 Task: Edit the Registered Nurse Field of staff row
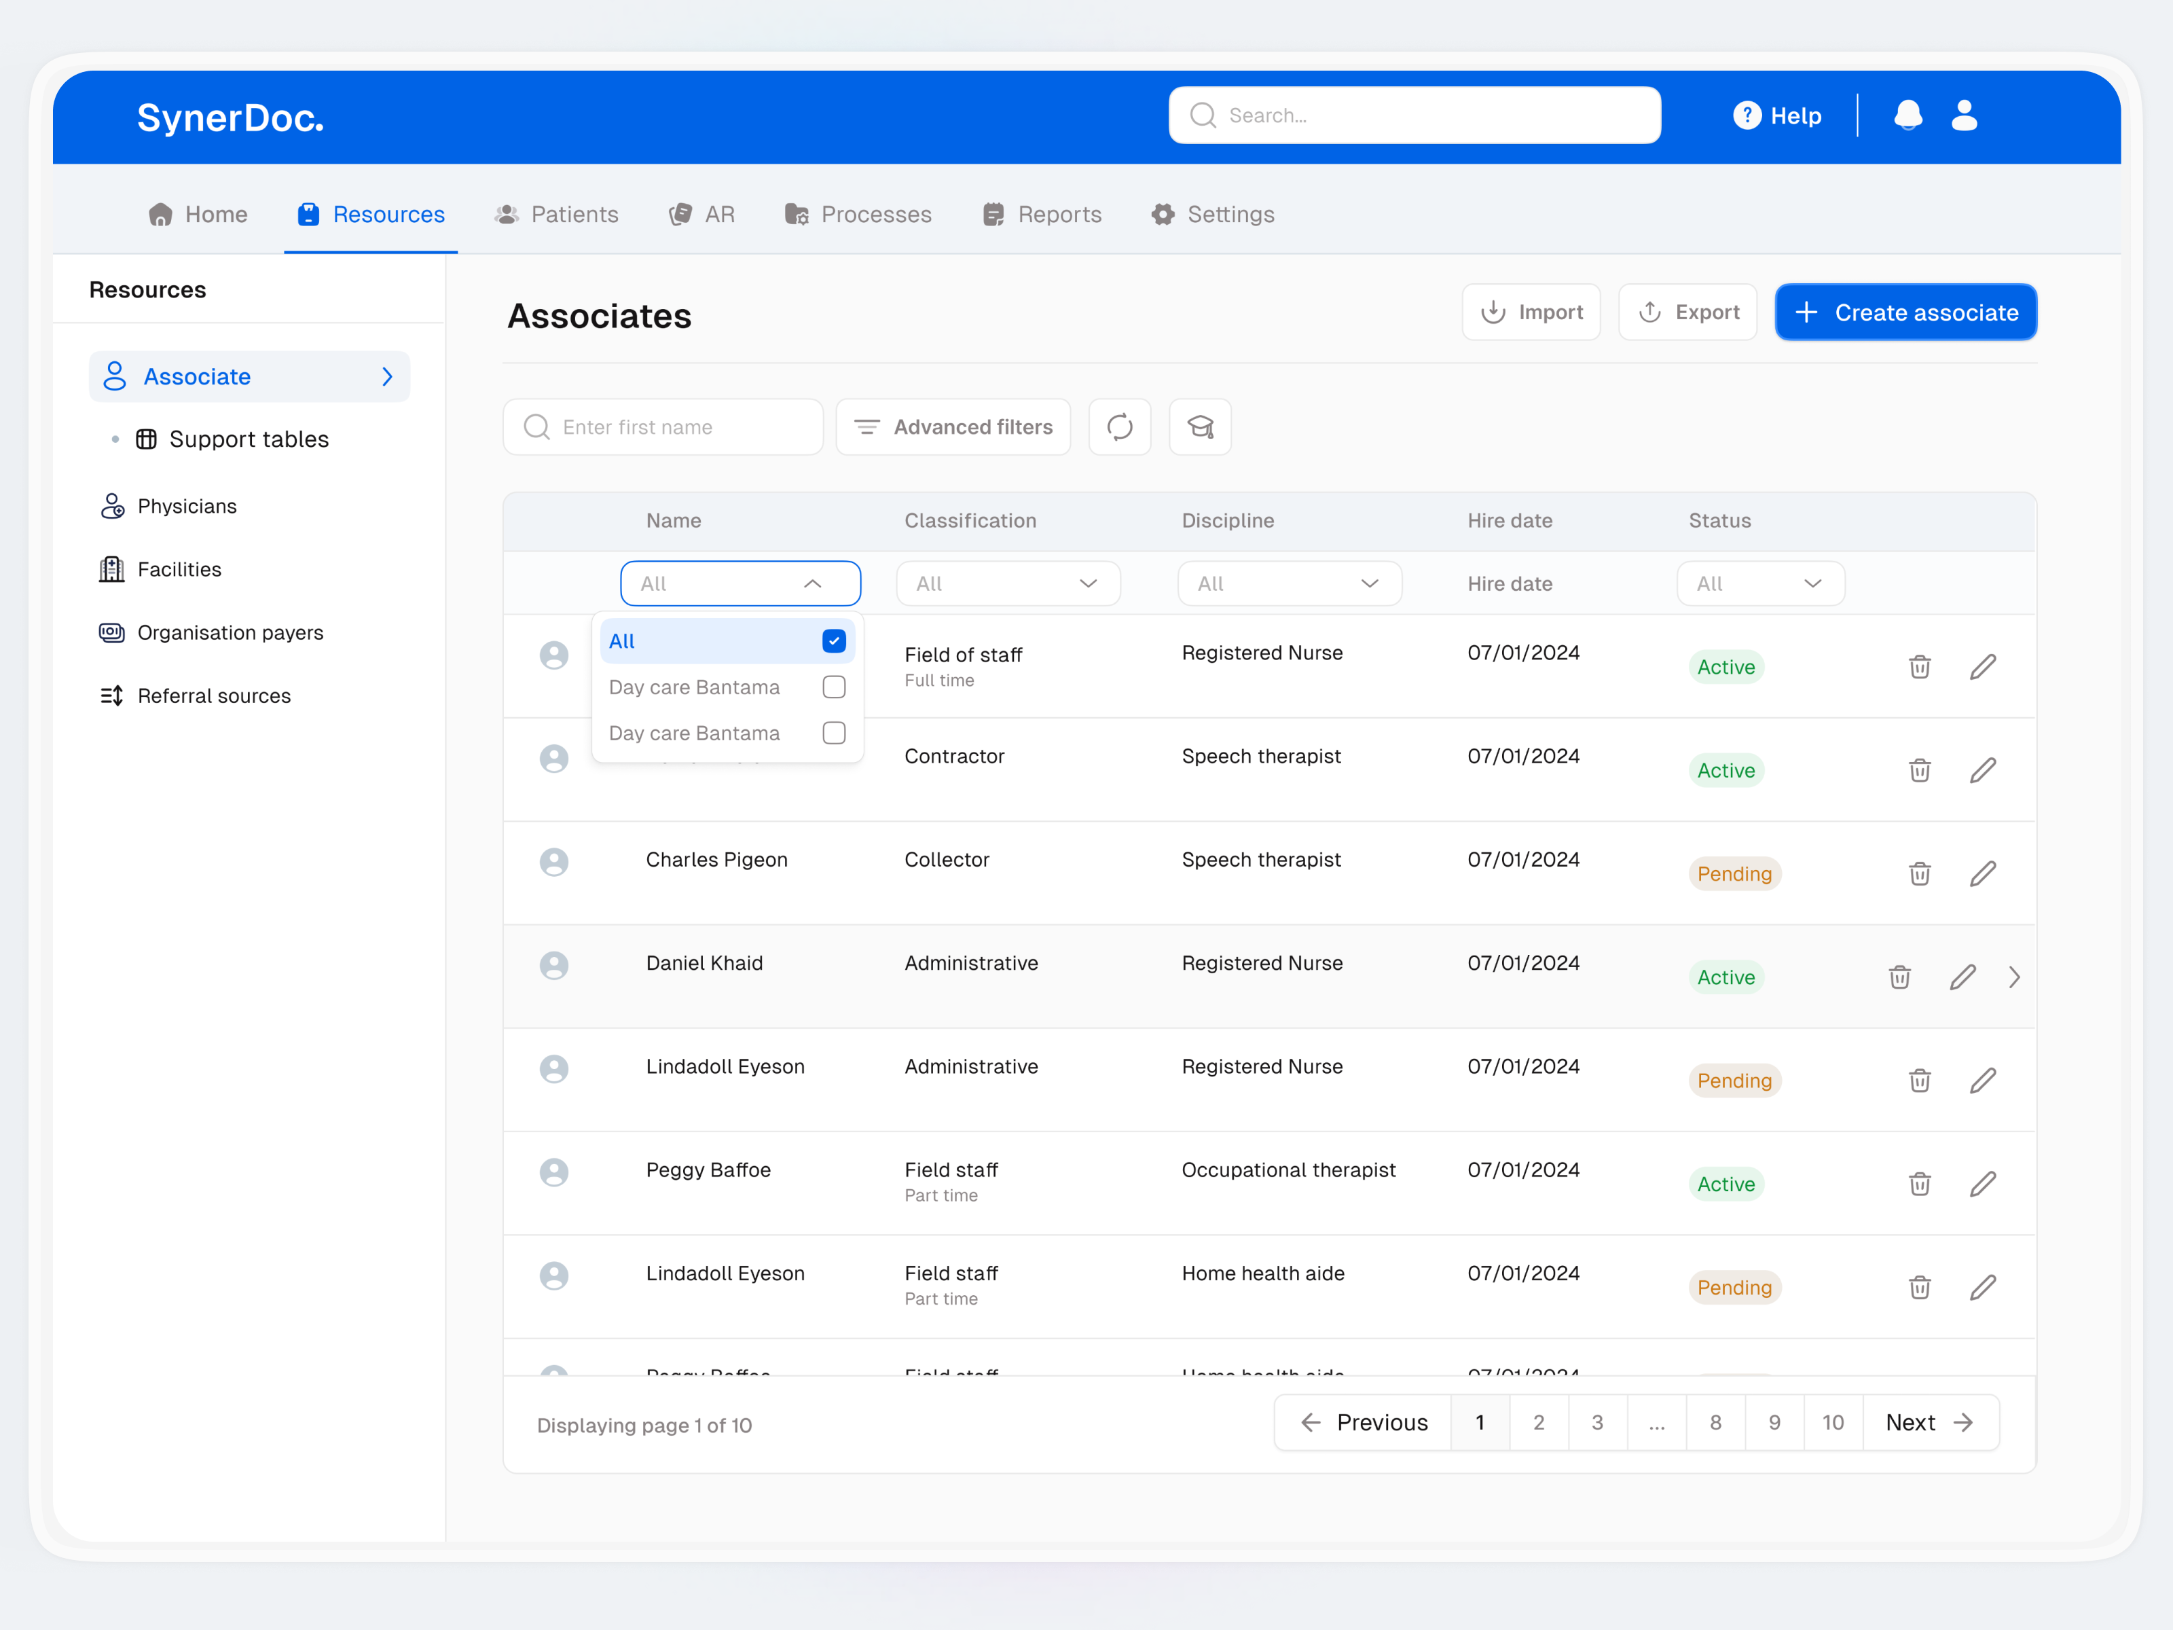(x=1982, y=667)
